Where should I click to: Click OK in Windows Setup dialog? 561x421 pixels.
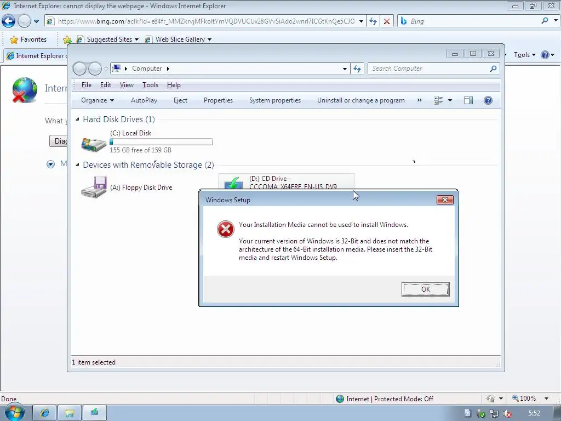click(425, 289)
